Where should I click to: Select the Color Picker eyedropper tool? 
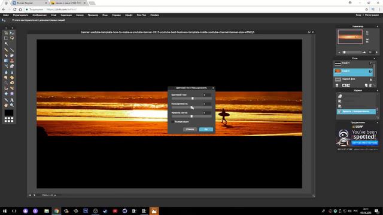tap(6, 100)
